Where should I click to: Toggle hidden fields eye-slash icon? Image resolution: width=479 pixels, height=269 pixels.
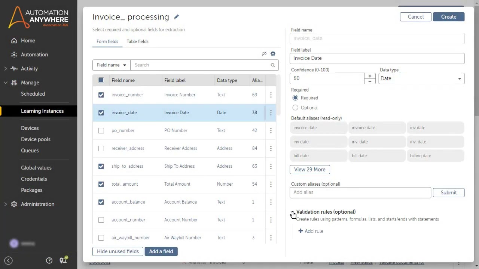click(264, 54)
